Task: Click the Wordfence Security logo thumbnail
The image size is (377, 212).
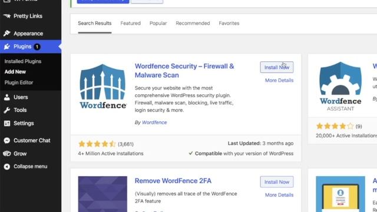Action: (102, 87)
